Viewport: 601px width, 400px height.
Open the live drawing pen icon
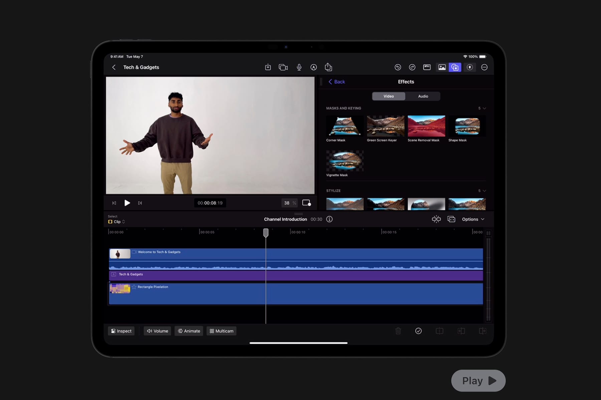coord(314,67)
